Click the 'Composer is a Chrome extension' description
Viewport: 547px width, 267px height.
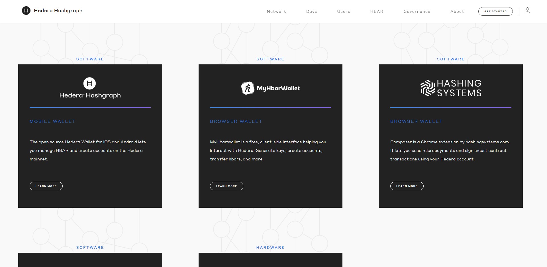point(450,150)
